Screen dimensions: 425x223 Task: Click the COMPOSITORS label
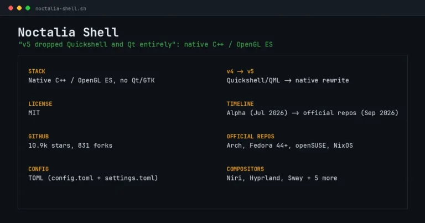click(x=245, y=169)
